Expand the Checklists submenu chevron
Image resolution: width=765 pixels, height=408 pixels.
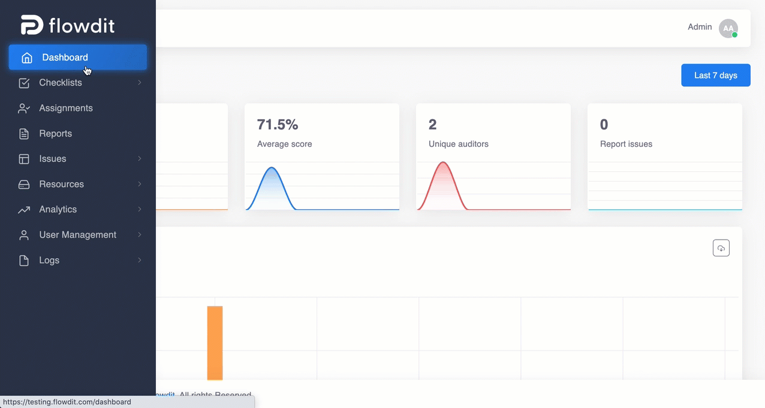click(139, 83)
